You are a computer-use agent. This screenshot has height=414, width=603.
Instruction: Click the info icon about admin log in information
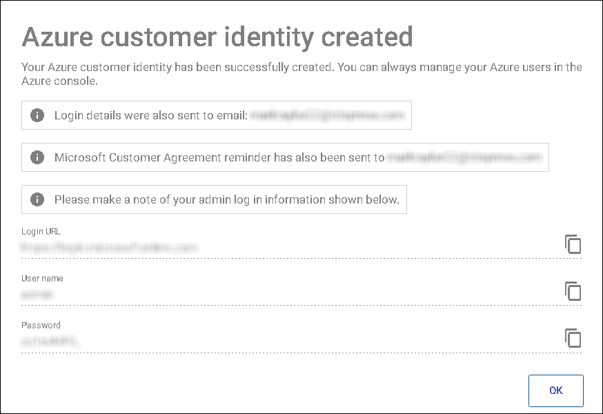pyautogui.click(x=37, y=199)
